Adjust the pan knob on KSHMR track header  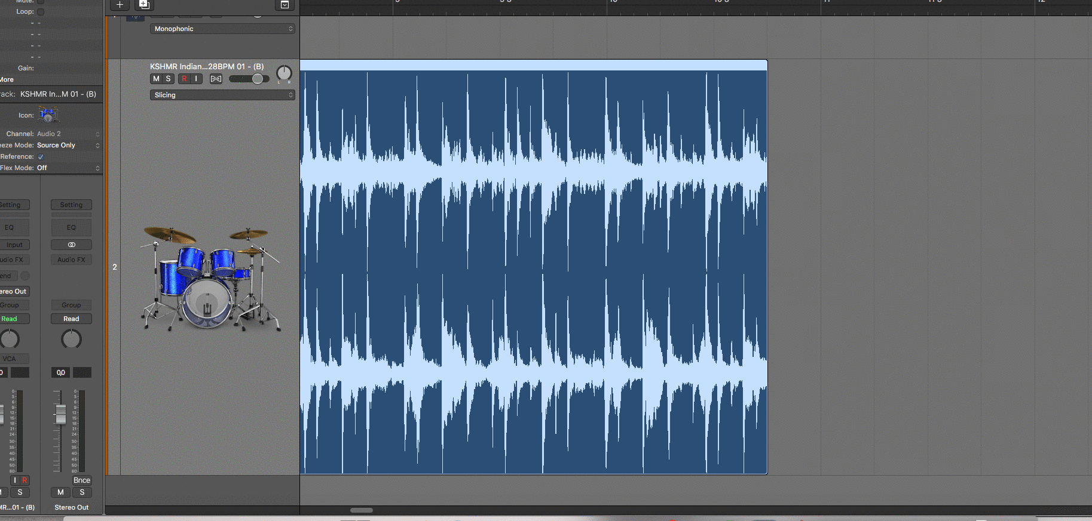coord(284,73)
